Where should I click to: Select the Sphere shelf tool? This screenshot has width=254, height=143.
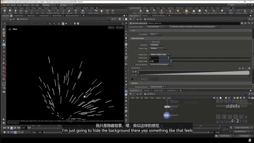[x=10, y=12]
